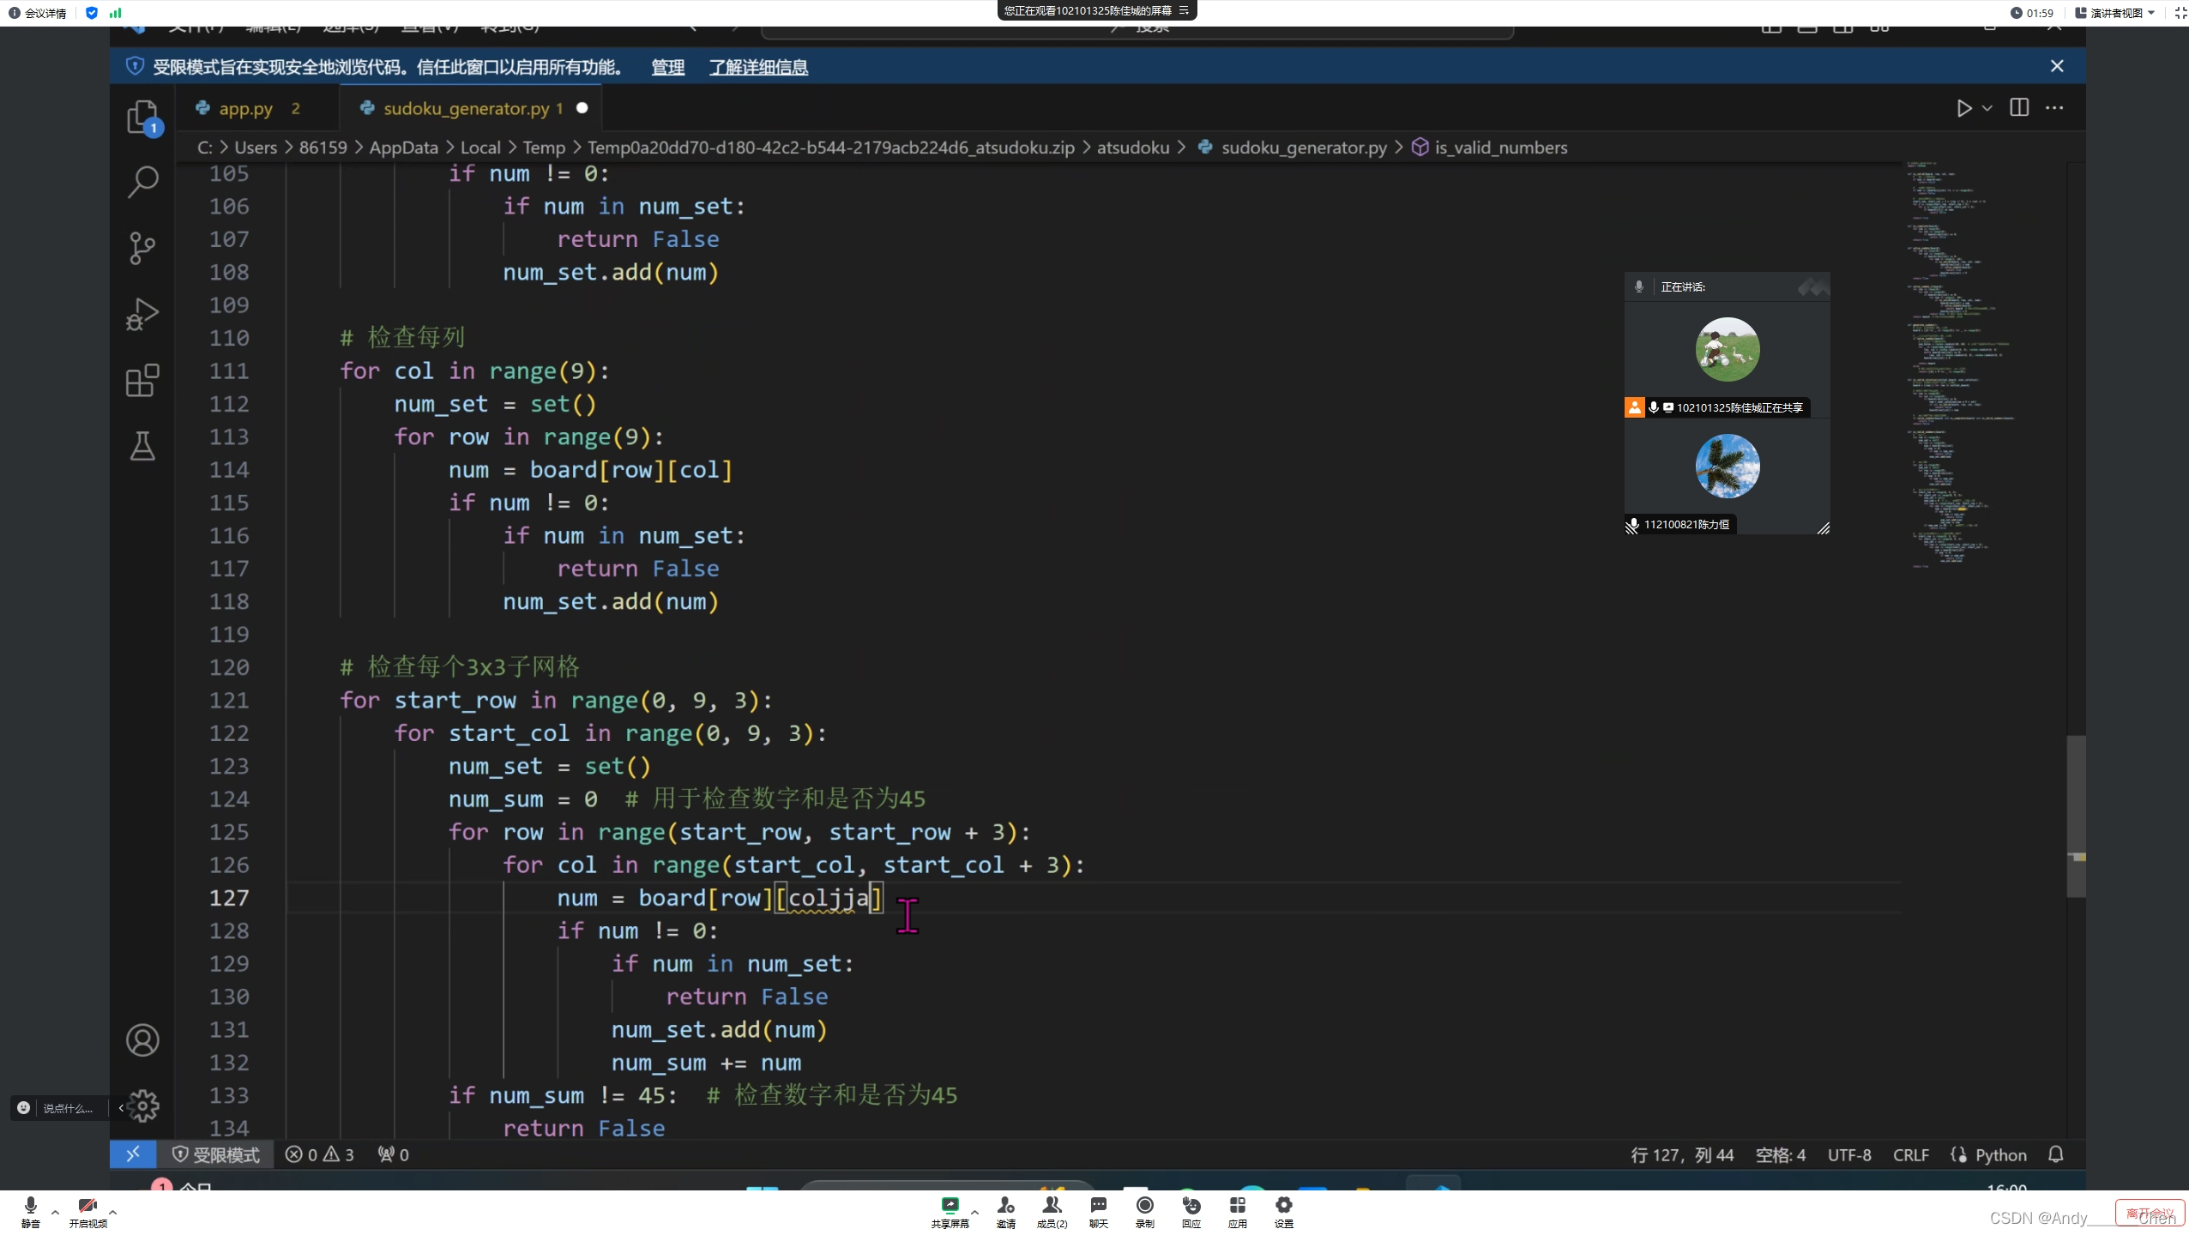Open the Accounts icon in activity bar

coord(142,1040)
